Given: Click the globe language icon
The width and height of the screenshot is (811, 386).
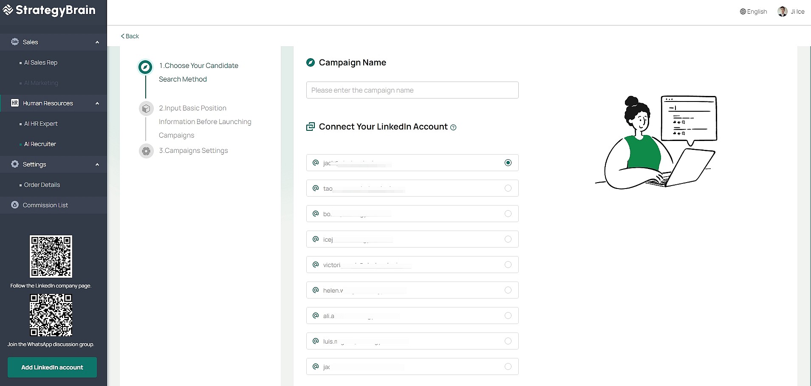Looking at the screenshot, I should pyautogui.click(x=743, y=11).
